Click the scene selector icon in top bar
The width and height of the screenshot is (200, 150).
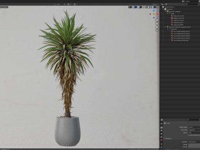point(183,1)
